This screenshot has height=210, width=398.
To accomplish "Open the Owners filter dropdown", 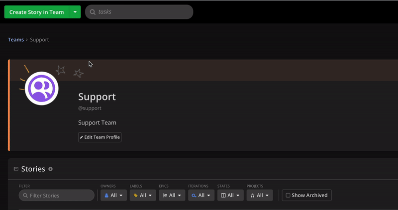I will 114,195.
